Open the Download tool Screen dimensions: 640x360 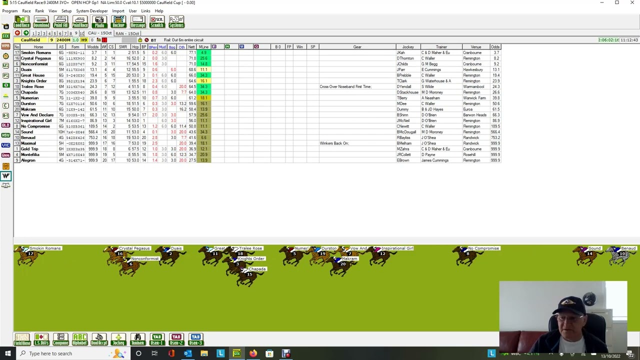click(41, 22)
